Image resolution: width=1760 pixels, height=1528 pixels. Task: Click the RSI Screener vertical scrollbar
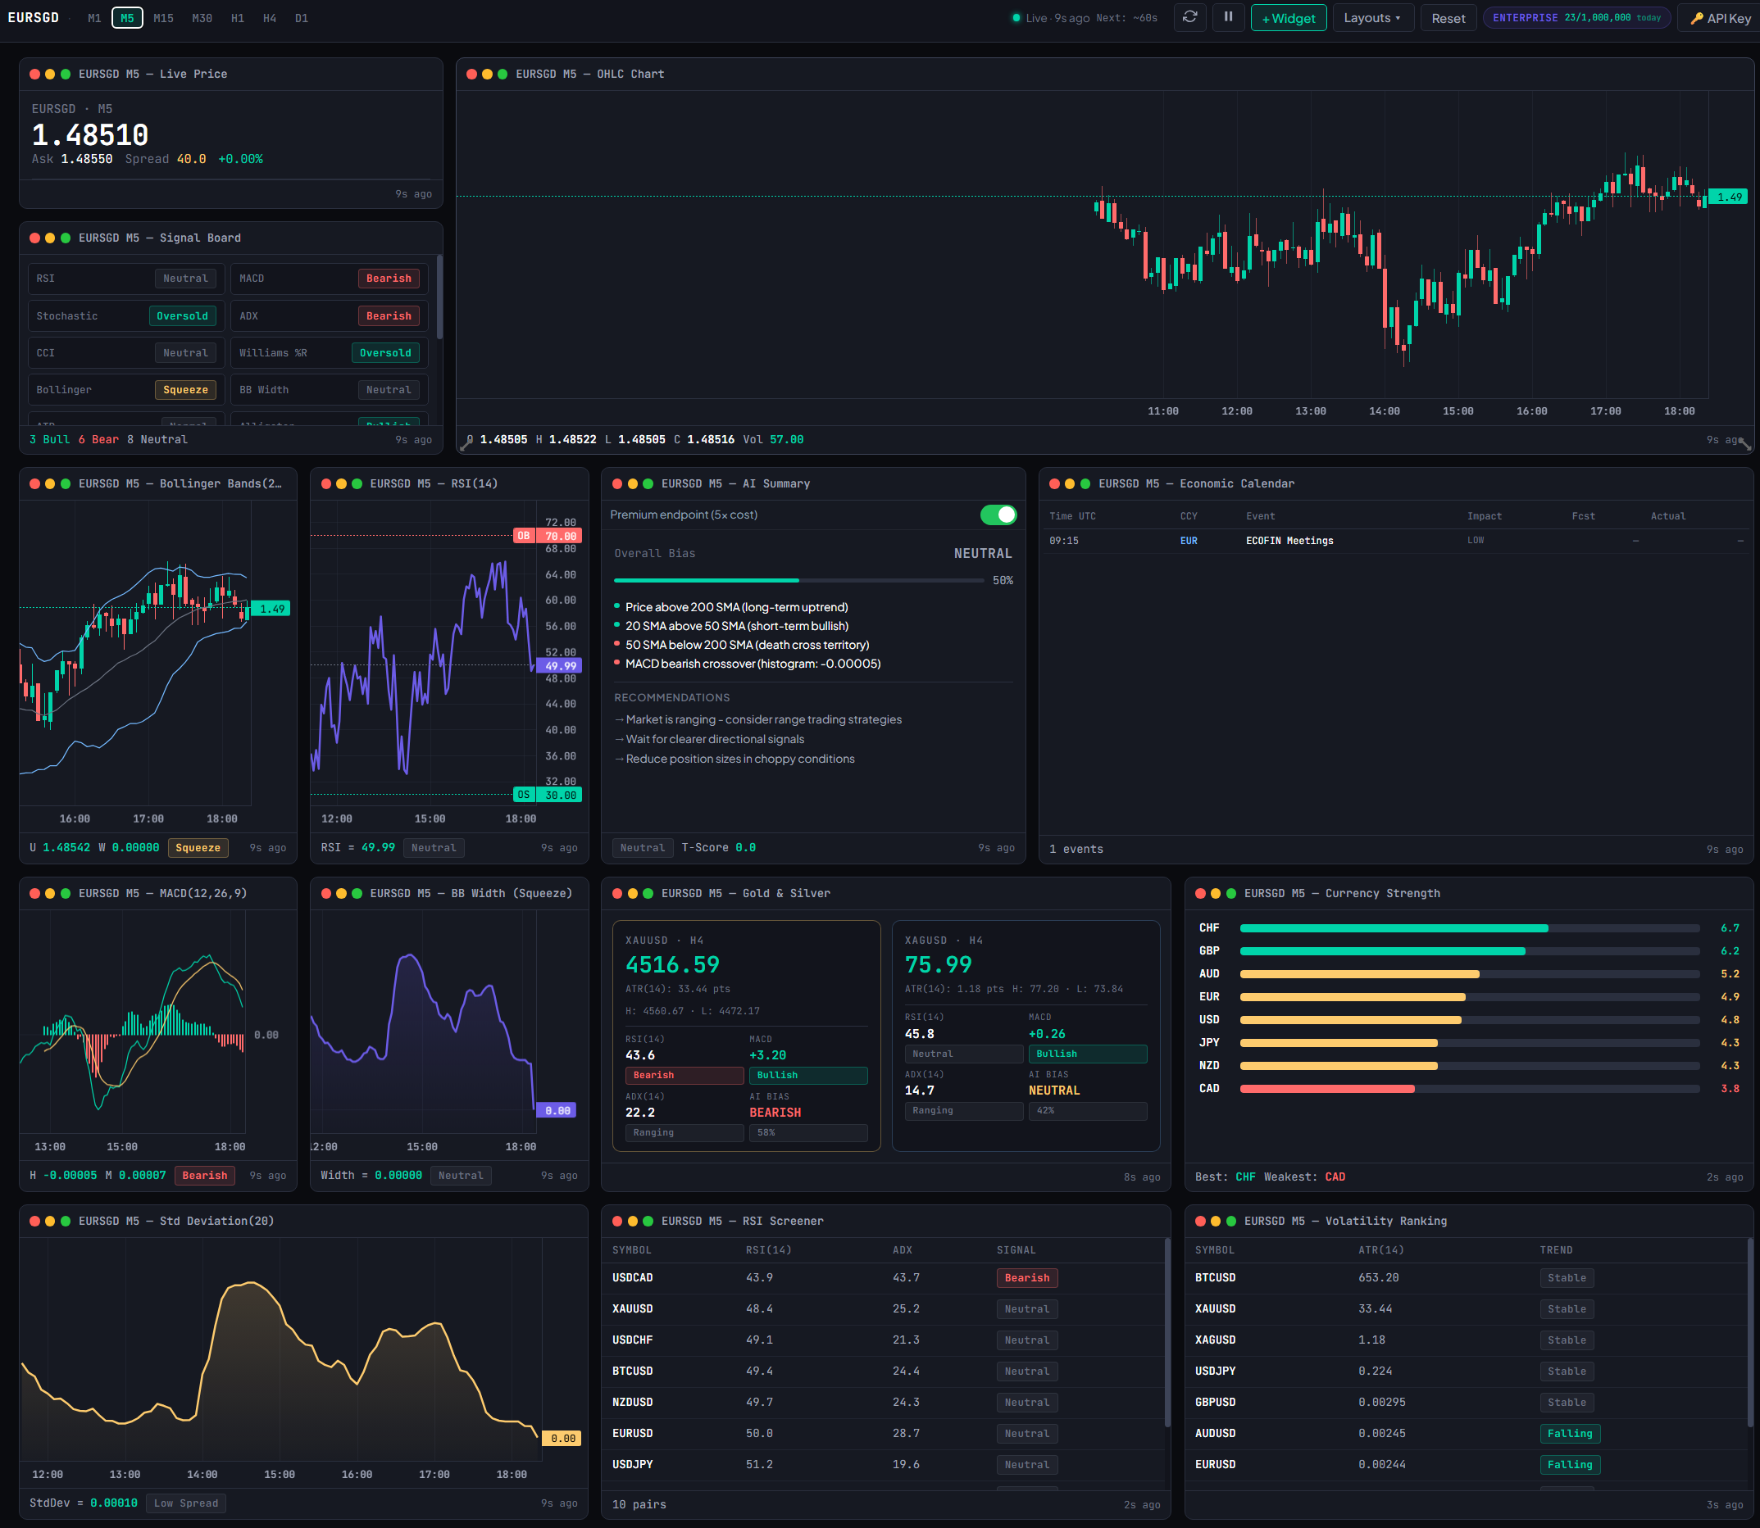click(x=1167, y=1333)
